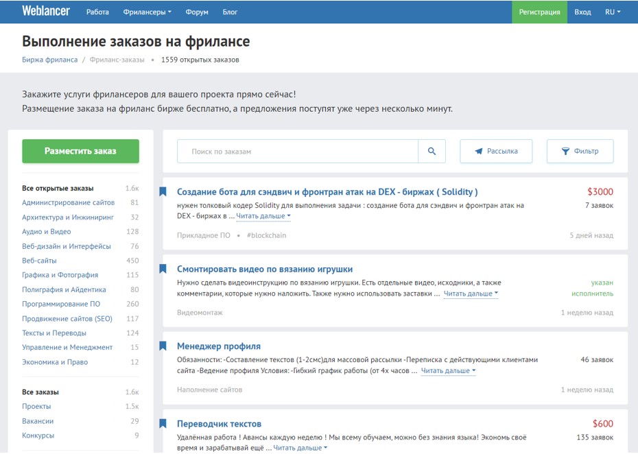The width and height of the screenshot is (638, 454).
Task: Expand Читать дальше on Solidity bot order
Action: (263, 216)
